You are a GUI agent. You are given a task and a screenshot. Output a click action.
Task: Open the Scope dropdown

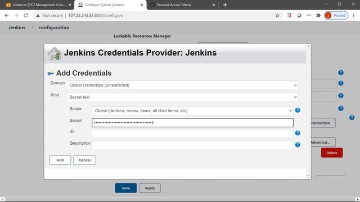(x=192, y=111)
